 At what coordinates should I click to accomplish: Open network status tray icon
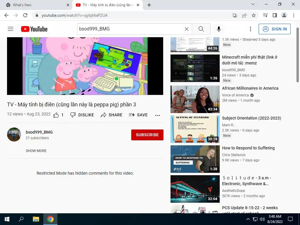[x=255, y=219]
